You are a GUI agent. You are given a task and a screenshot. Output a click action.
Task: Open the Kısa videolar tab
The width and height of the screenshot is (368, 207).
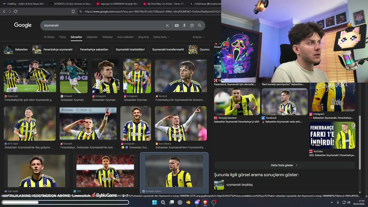coord(125,37)
